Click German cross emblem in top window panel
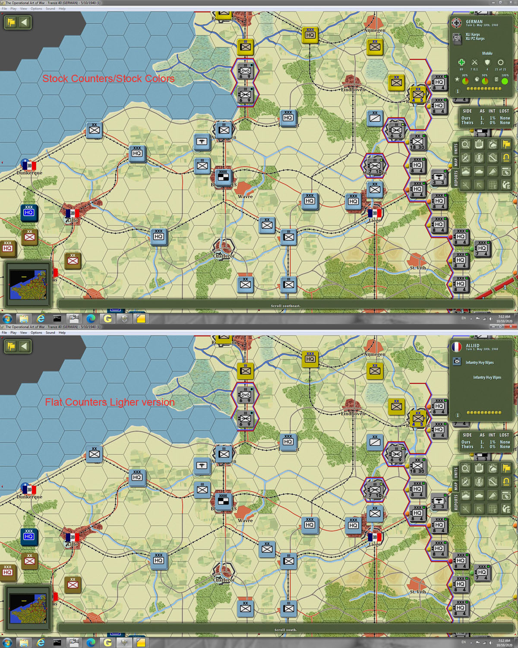Screen dimensions: 518x648 [457, 22]
